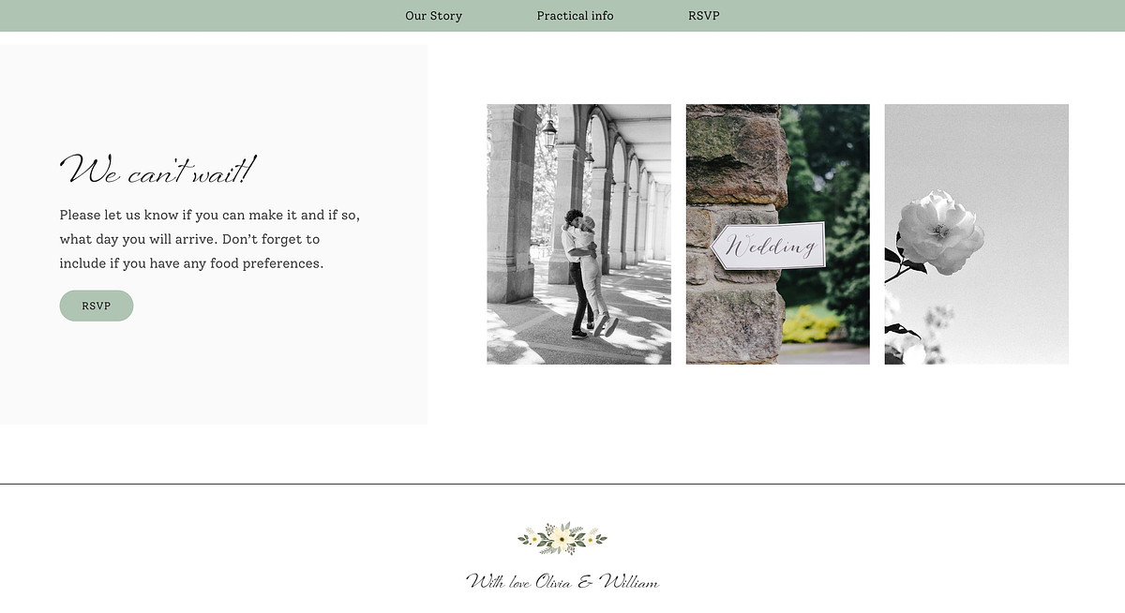Click the paragraph about food preferences
Viewport: 1125px width, 613px height.
coord(210,239)
